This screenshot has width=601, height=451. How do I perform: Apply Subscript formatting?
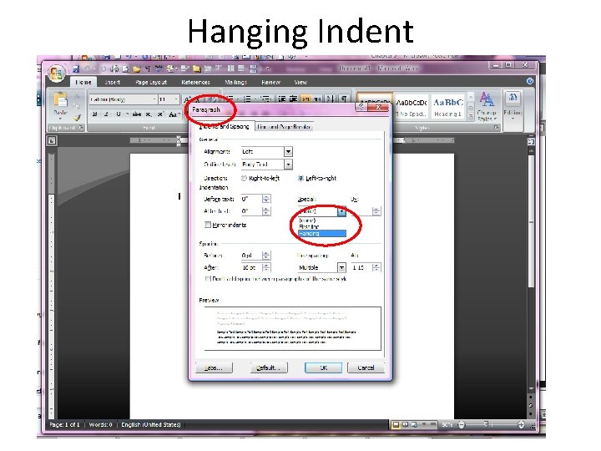coord(149,114)
